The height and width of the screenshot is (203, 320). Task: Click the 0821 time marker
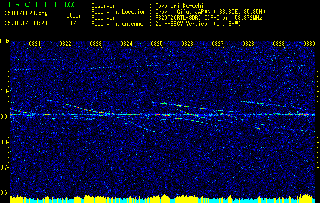(35, 43)
